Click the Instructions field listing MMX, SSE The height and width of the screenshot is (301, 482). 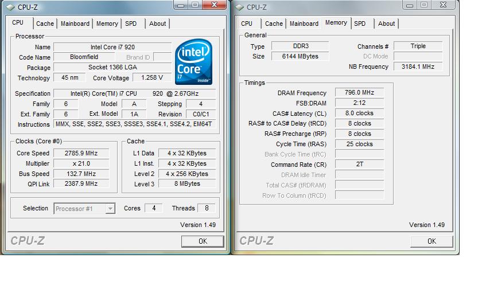point(135,124)
